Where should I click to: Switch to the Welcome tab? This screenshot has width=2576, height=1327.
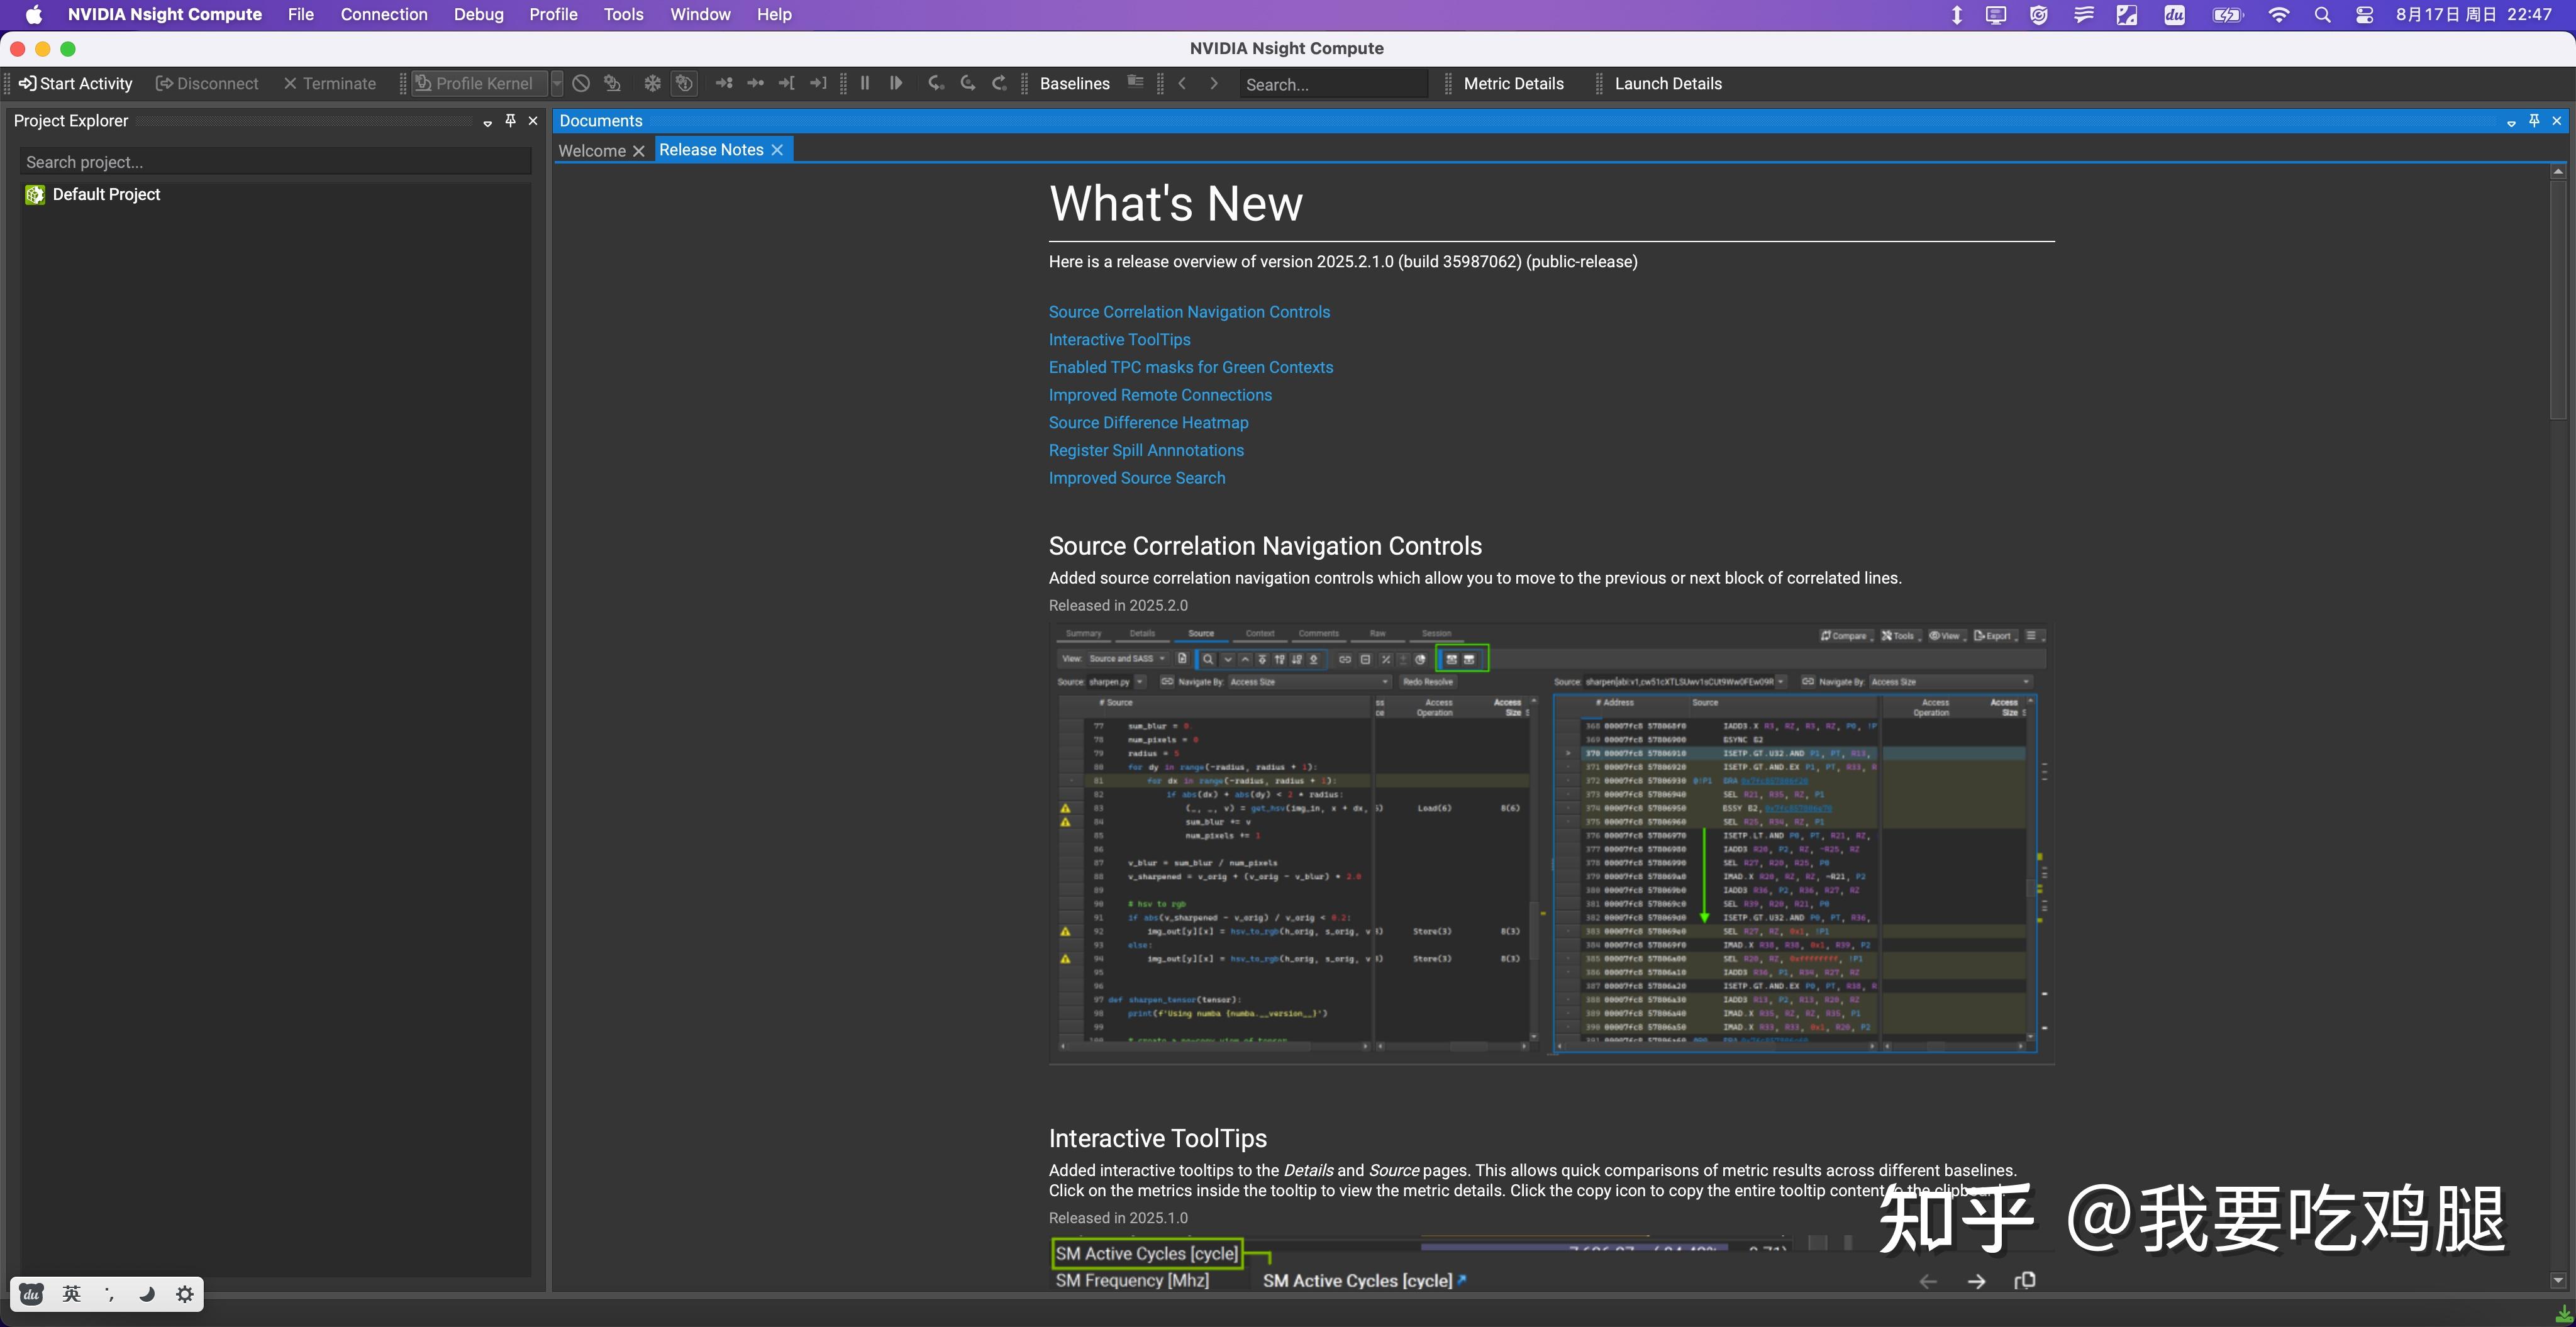[x=592, y=151]
